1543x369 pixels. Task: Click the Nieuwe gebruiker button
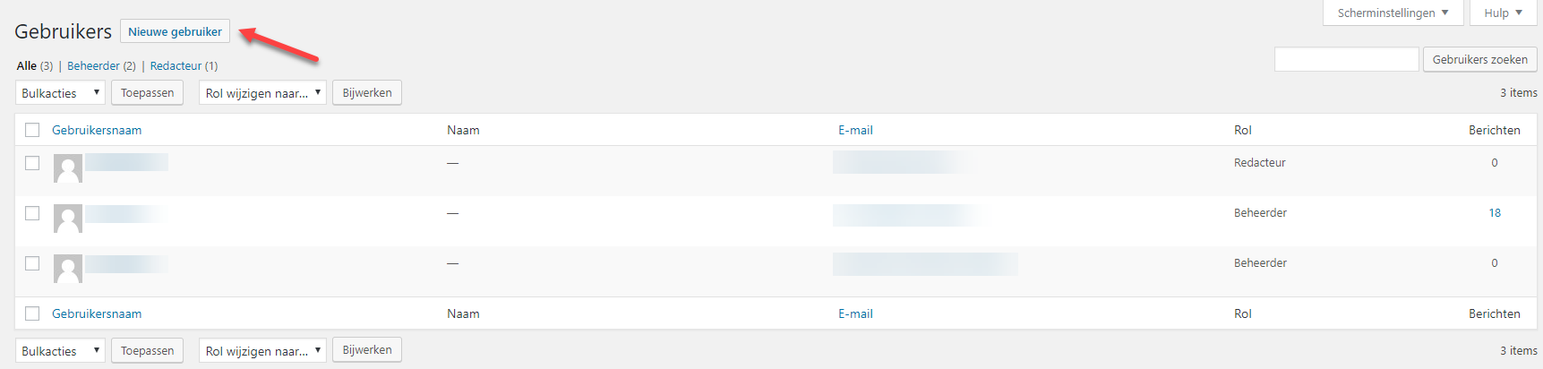coord(175,31)
